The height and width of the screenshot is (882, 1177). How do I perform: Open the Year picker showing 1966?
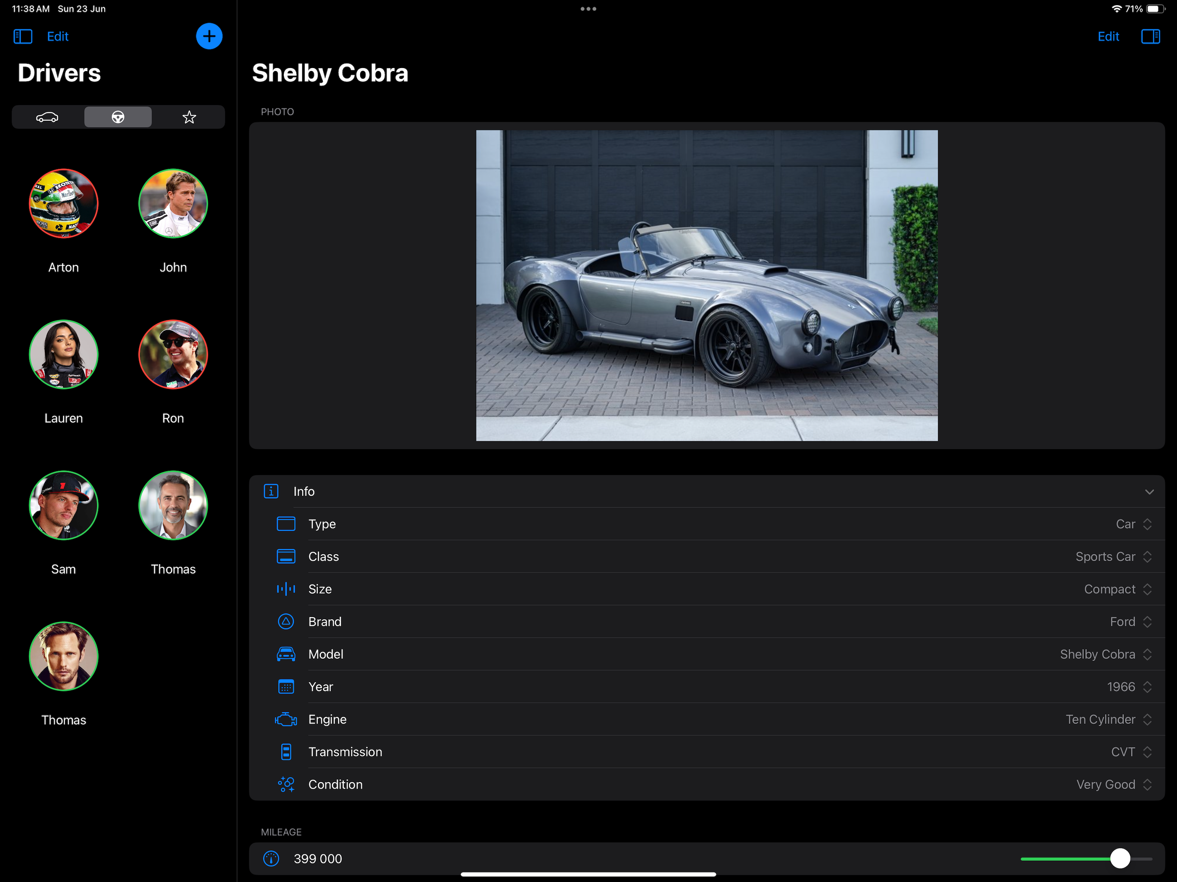1129,687
